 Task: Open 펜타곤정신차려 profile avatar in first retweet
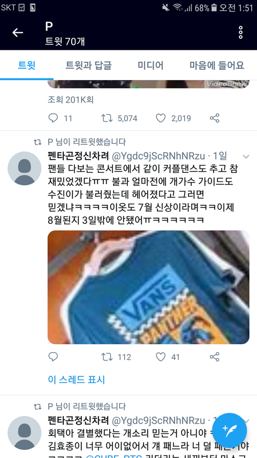coord(25,168)
